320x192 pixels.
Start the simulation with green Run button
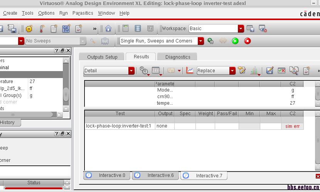tap(235, 41)
